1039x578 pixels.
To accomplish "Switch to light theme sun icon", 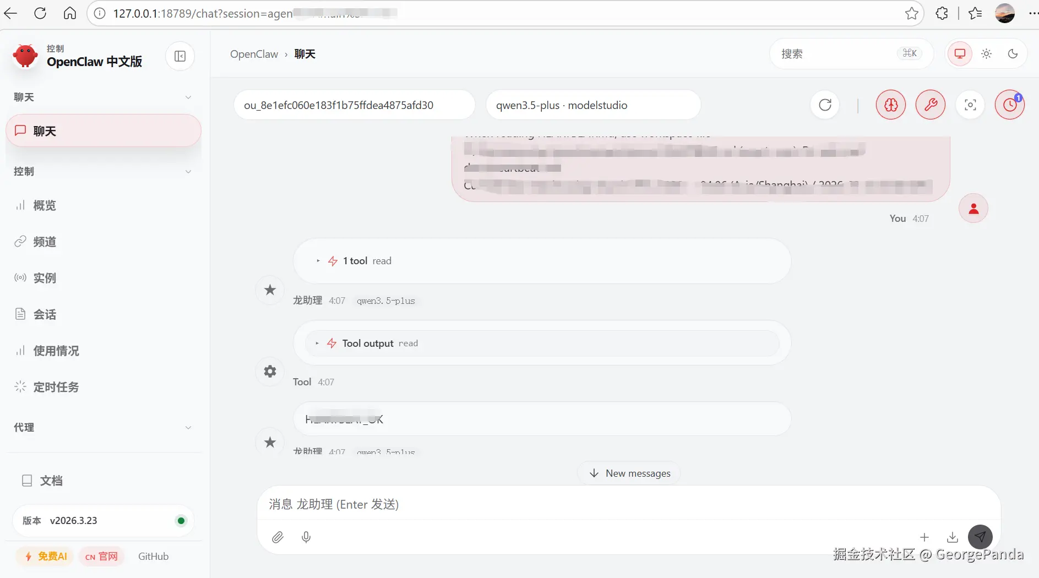I will click(x=986, y=54).
